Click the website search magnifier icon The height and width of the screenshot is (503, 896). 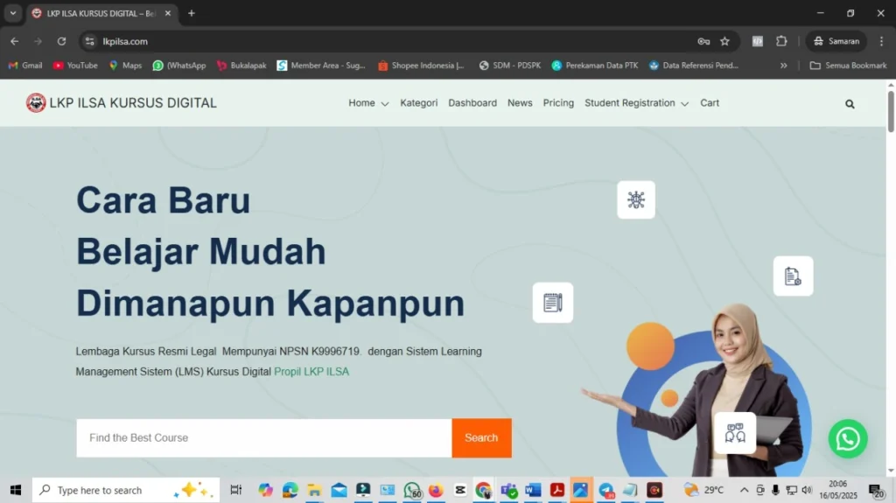coord(850,104)
